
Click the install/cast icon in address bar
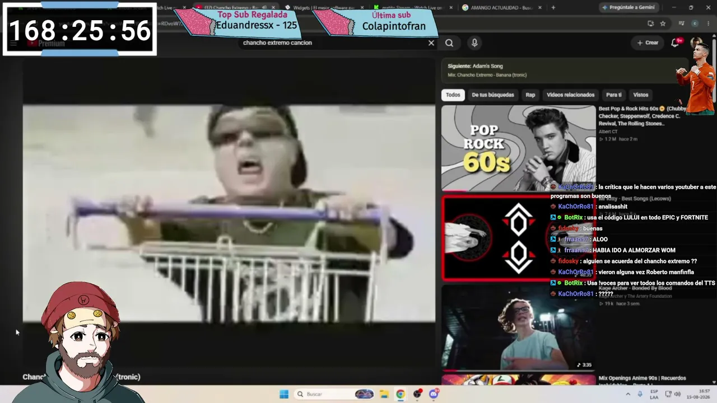[650, 24]
